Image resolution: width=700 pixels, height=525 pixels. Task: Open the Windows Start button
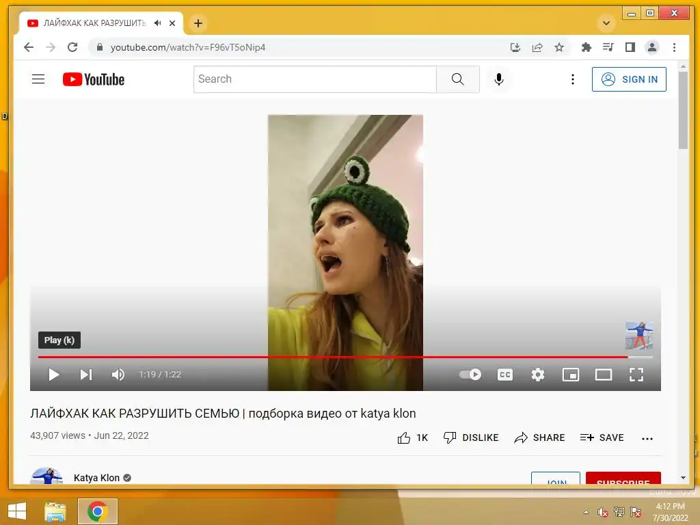coord(17,511)
